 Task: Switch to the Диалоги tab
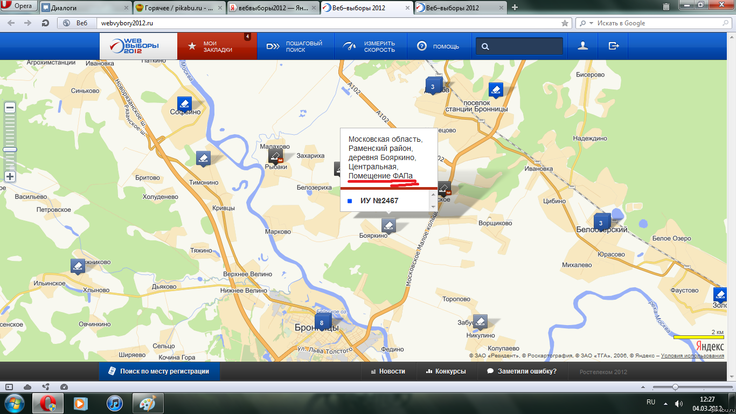point(85,8)
